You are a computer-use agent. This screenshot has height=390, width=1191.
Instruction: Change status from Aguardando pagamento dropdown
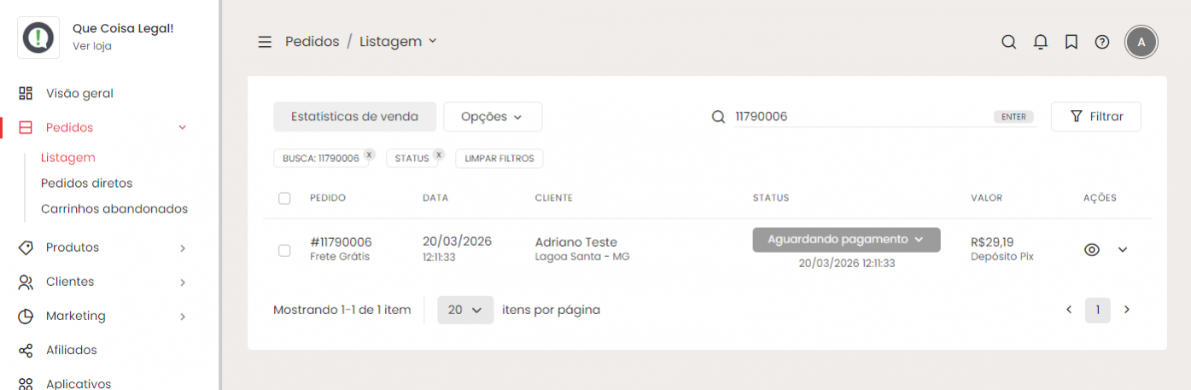[845, 240]
